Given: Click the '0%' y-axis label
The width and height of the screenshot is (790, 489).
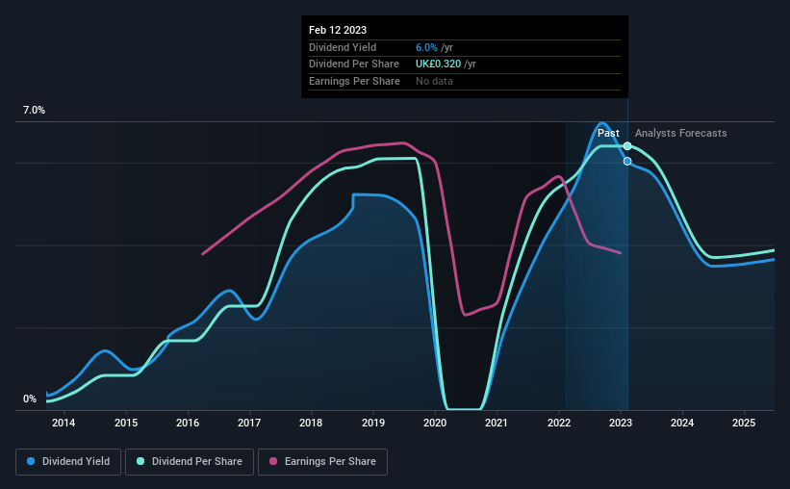Looking at the screenshot, I should tap(30, 399).
